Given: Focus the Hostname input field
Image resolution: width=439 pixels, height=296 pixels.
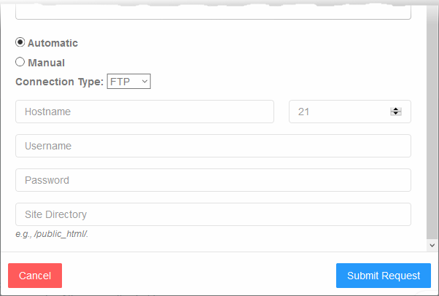Looking at the screenshot, I should click(x=144, y=112).
